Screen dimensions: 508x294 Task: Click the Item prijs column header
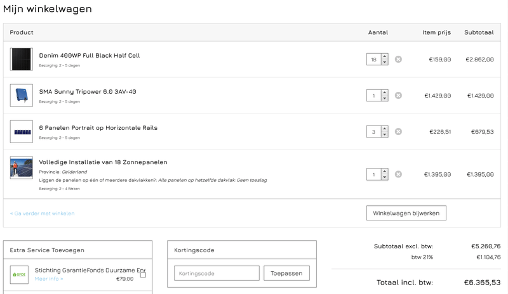coord(436,32)
